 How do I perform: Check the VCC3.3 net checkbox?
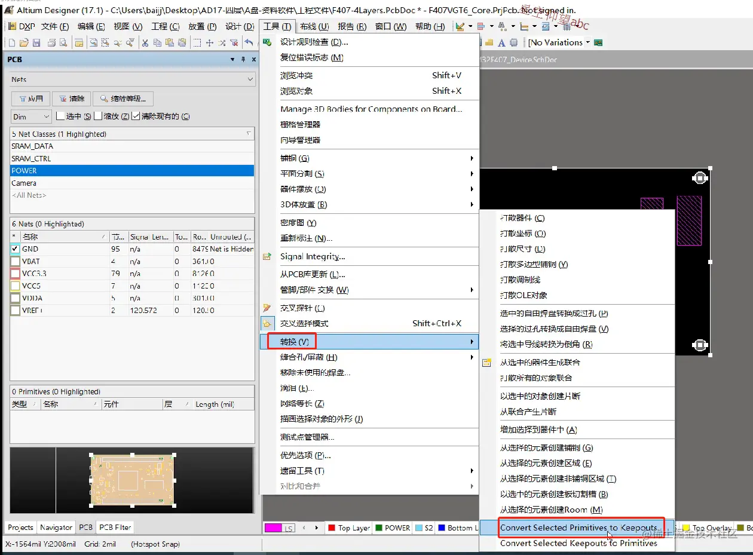point(15,274)
